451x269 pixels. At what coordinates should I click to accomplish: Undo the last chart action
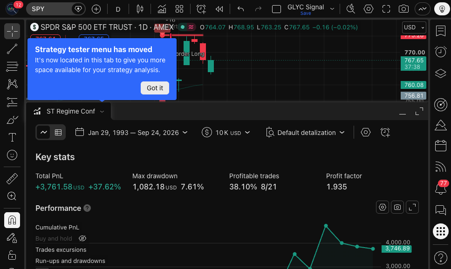coord(241,9)
